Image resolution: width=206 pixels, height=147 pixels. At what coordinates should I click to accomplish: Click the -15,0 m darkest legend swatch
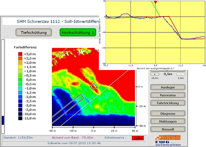pyautogui.click(x=20, y=118)
